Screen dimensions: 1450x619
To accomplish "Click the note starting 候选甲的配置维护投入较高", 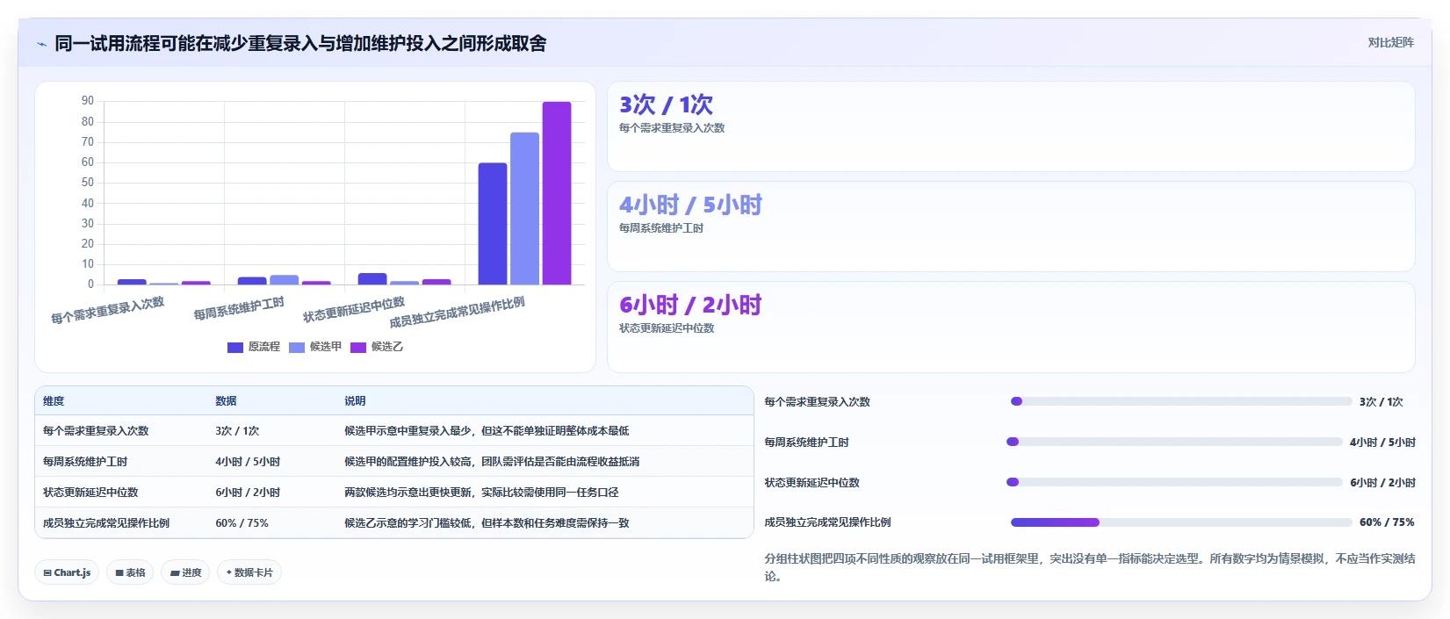I will 492,462.
